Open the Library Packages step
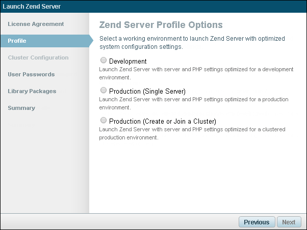This screenshot has height=230, width=307. [x=32, y=91]
